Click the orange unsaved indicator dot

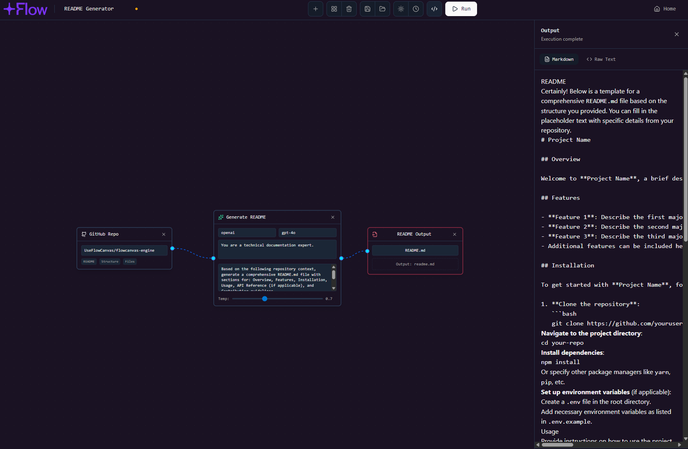pos(136,9)
